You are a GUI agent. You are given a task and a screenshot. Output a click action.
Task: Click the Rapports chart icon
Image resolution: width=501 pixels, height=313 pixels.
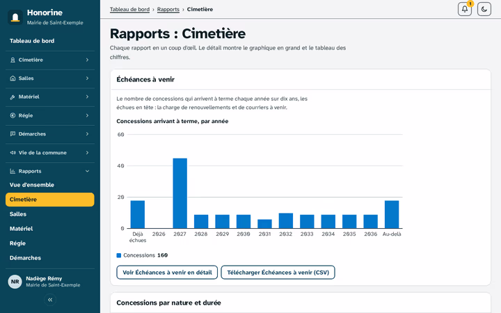pyautogui.click(x=13, y=171)
